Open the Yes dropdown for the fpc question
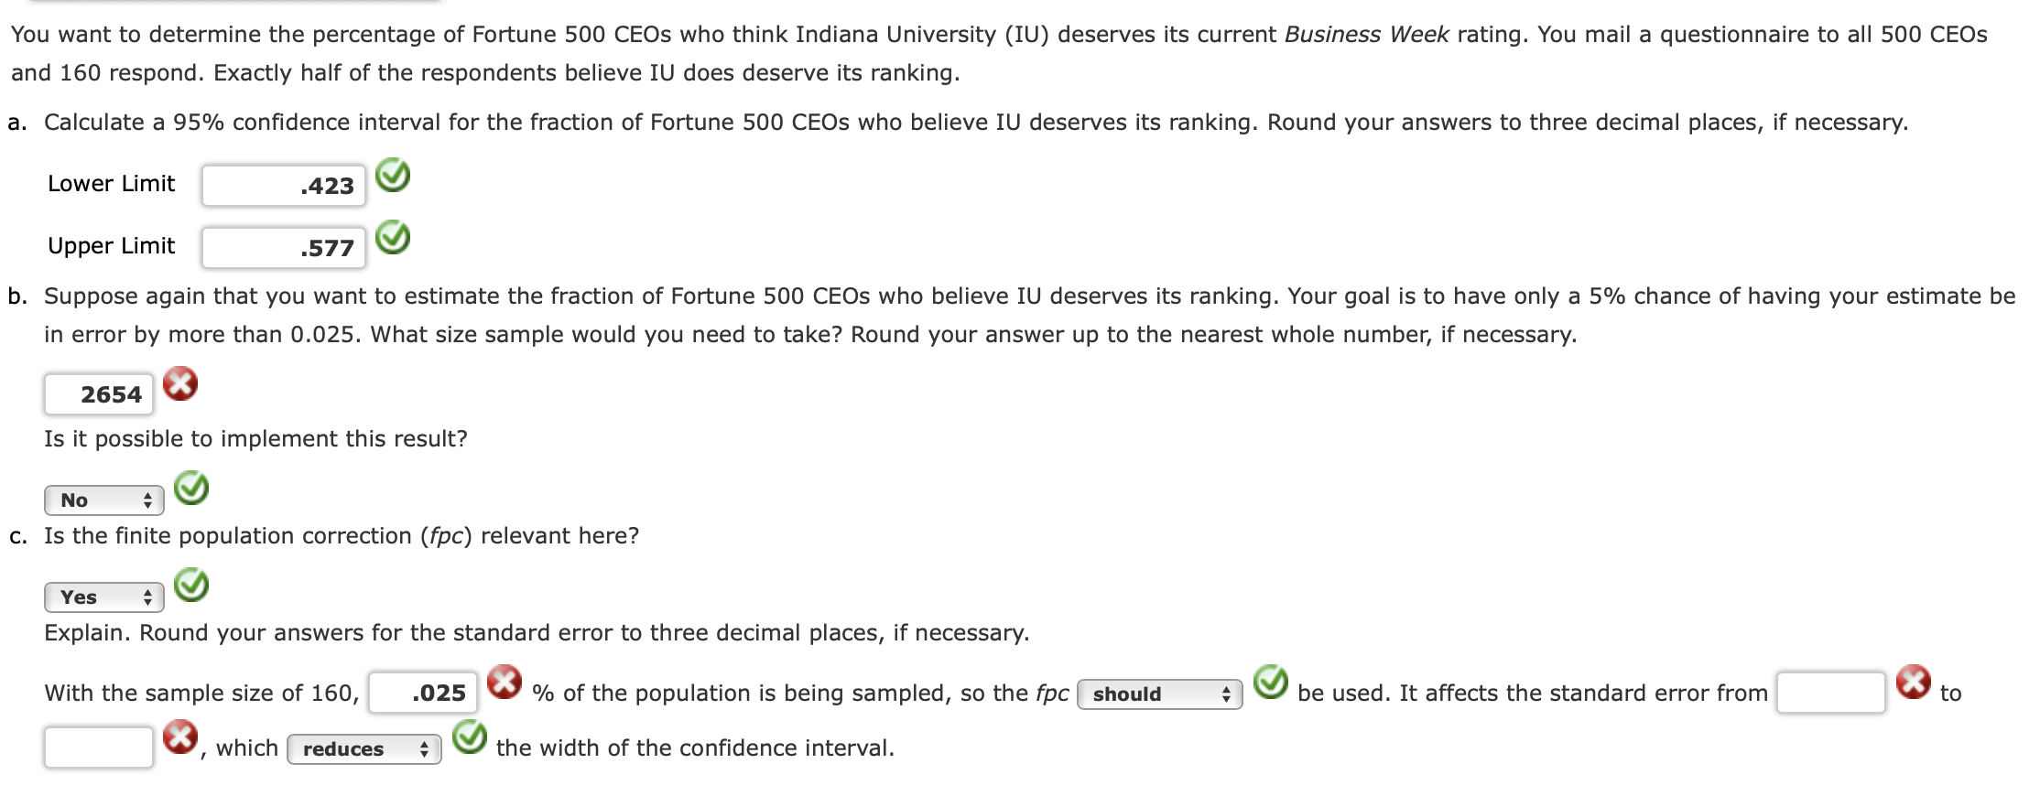Screen dimensions: 2040x796 click(x=103, y=597)
